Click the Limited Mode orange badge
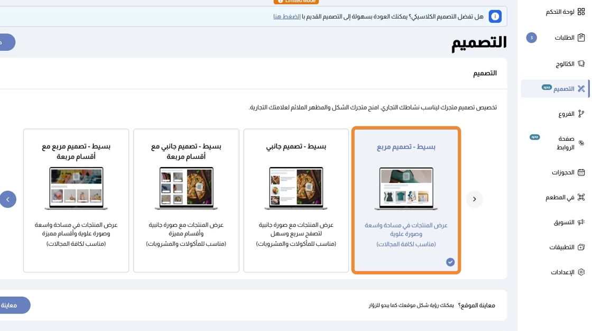Viewport: 592px width, 331px height. [297, 2]
